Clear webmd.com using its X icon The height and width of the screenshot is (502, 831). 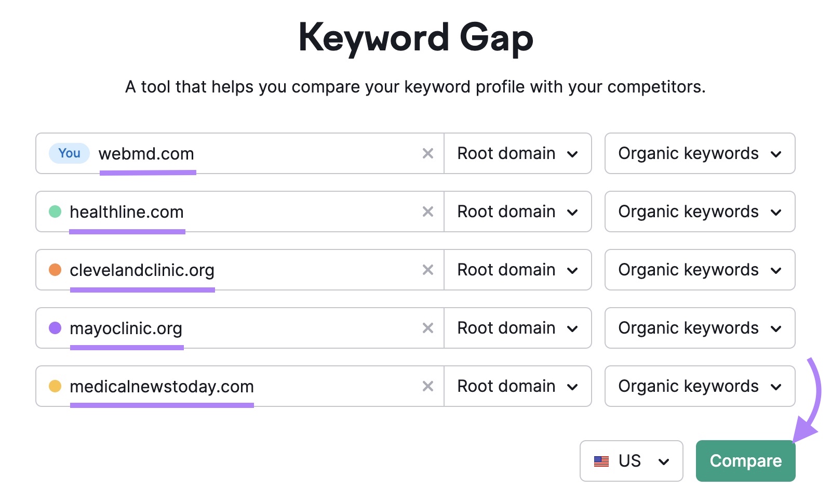pos(428,153)
